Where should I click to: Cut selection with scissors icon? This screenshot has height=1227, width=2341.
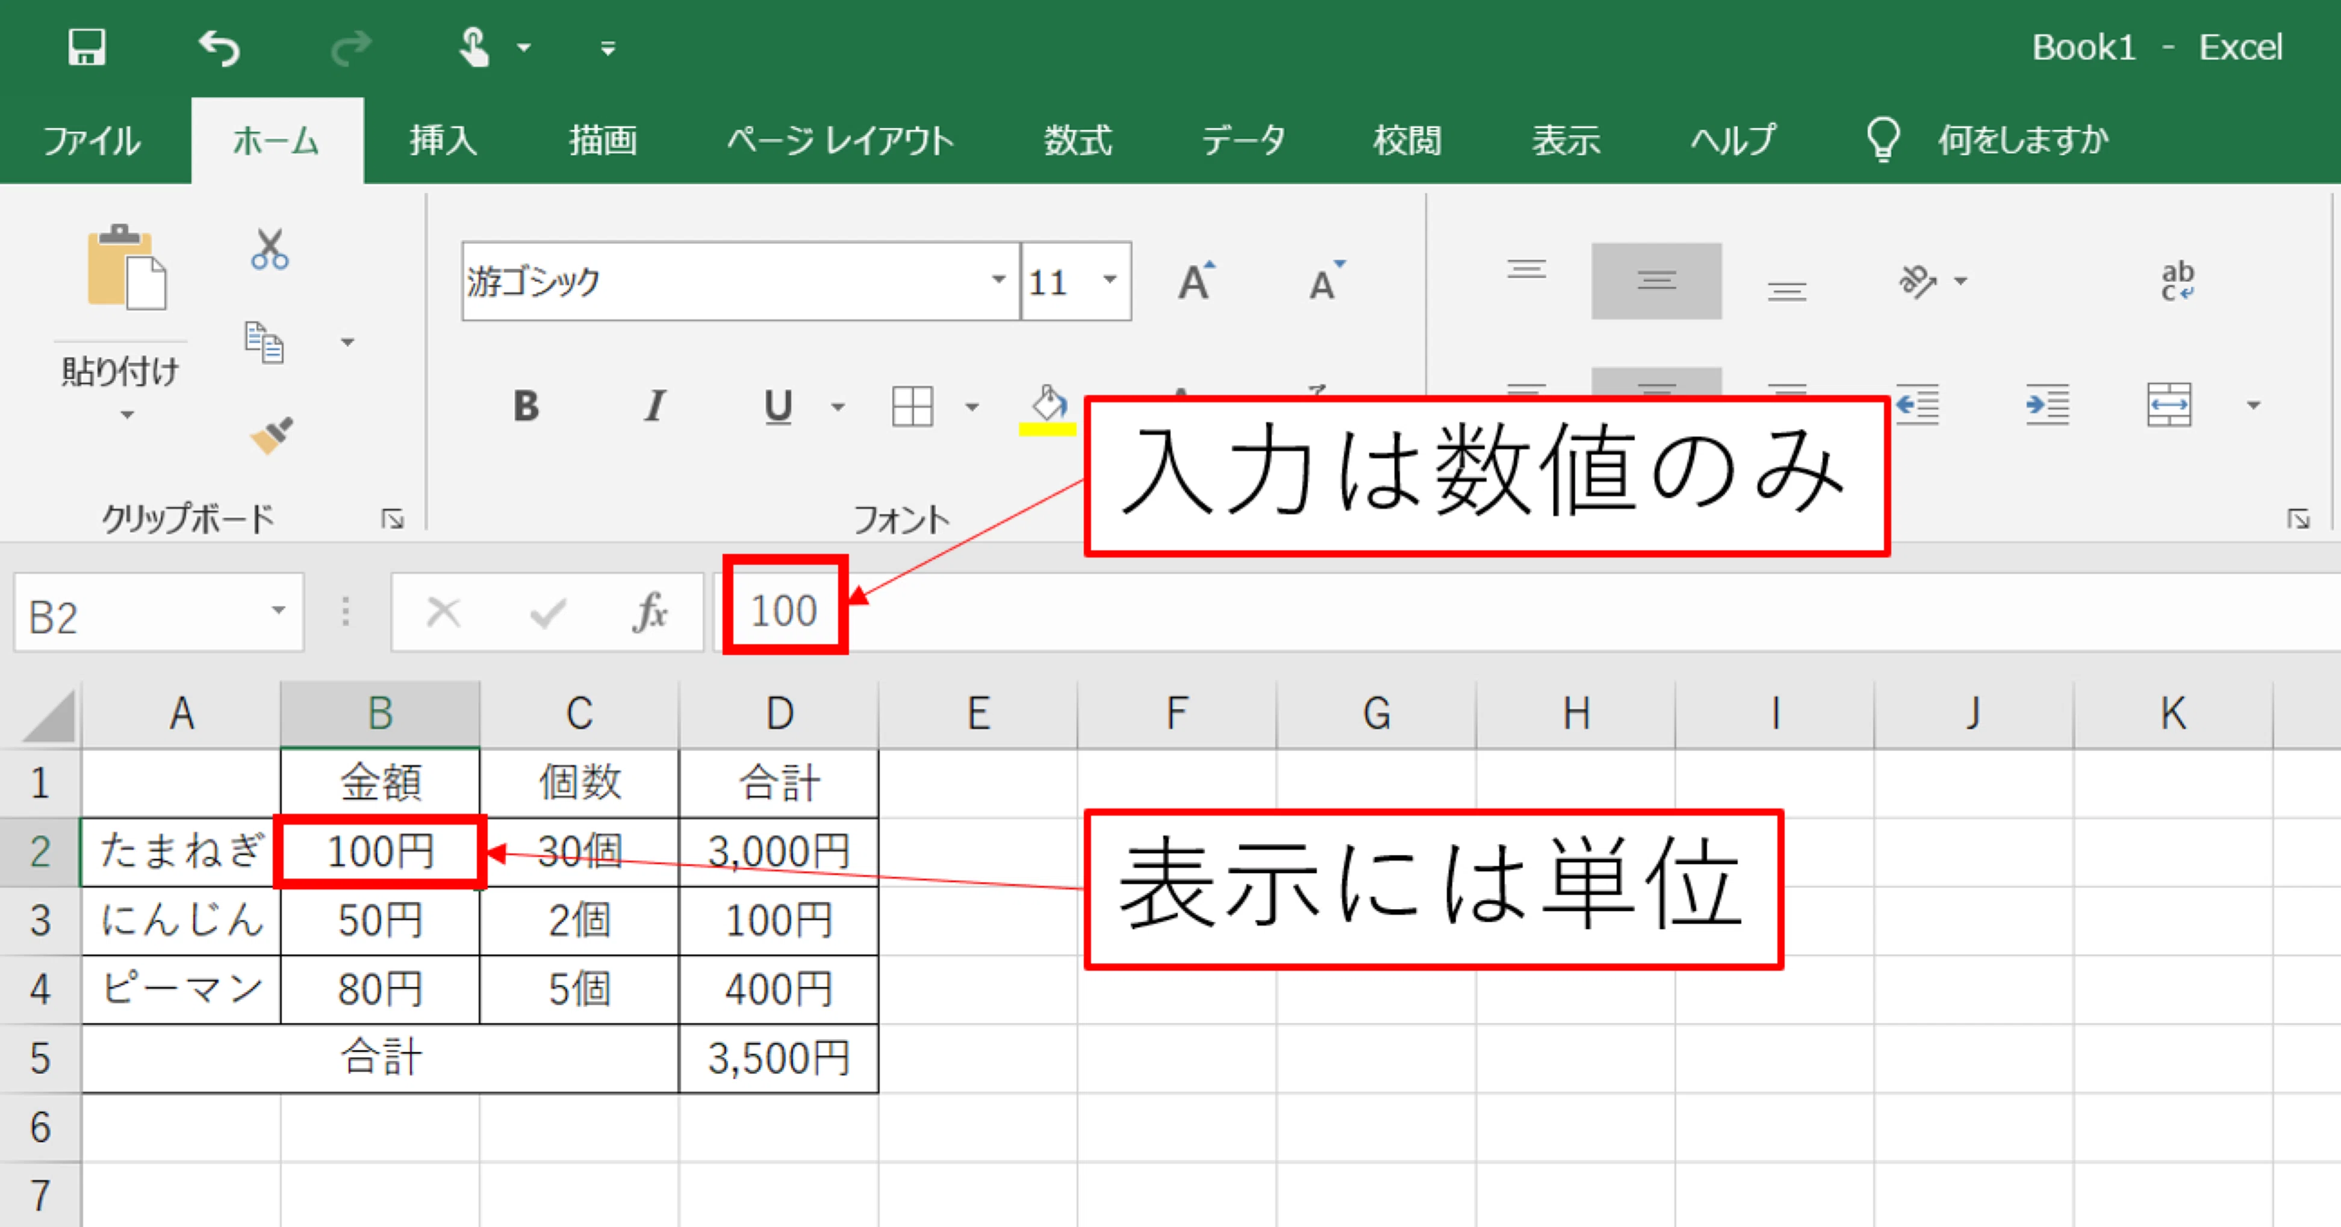coord(270,249)
